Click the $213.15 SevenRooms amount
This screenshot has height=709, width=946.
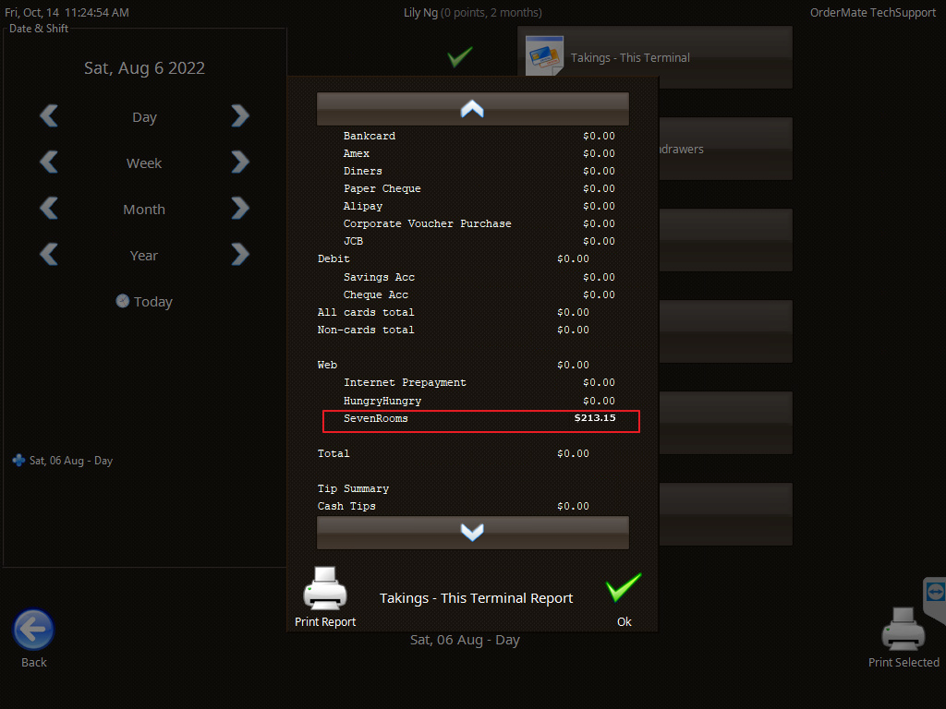point(595,418)
